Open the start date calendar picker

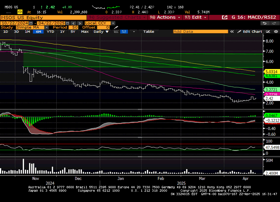(31, 23)
